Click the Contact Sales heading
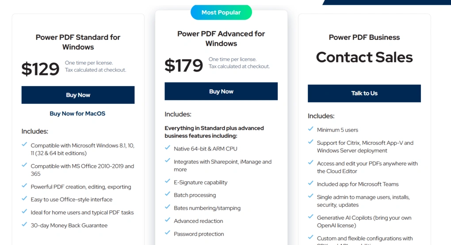The width and height of the screenshot is (451, 245). pos(364,57)
